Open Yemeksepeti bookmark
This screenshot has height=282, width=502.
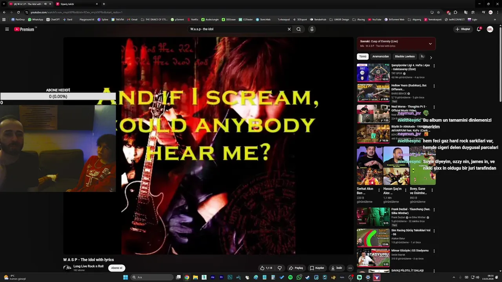tap(433, 20)
